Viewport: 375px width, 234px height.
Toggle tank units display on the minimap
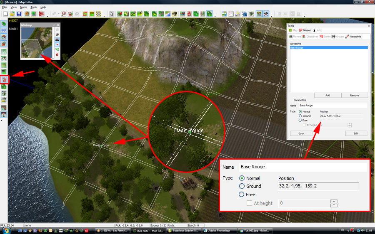[57, 39]
